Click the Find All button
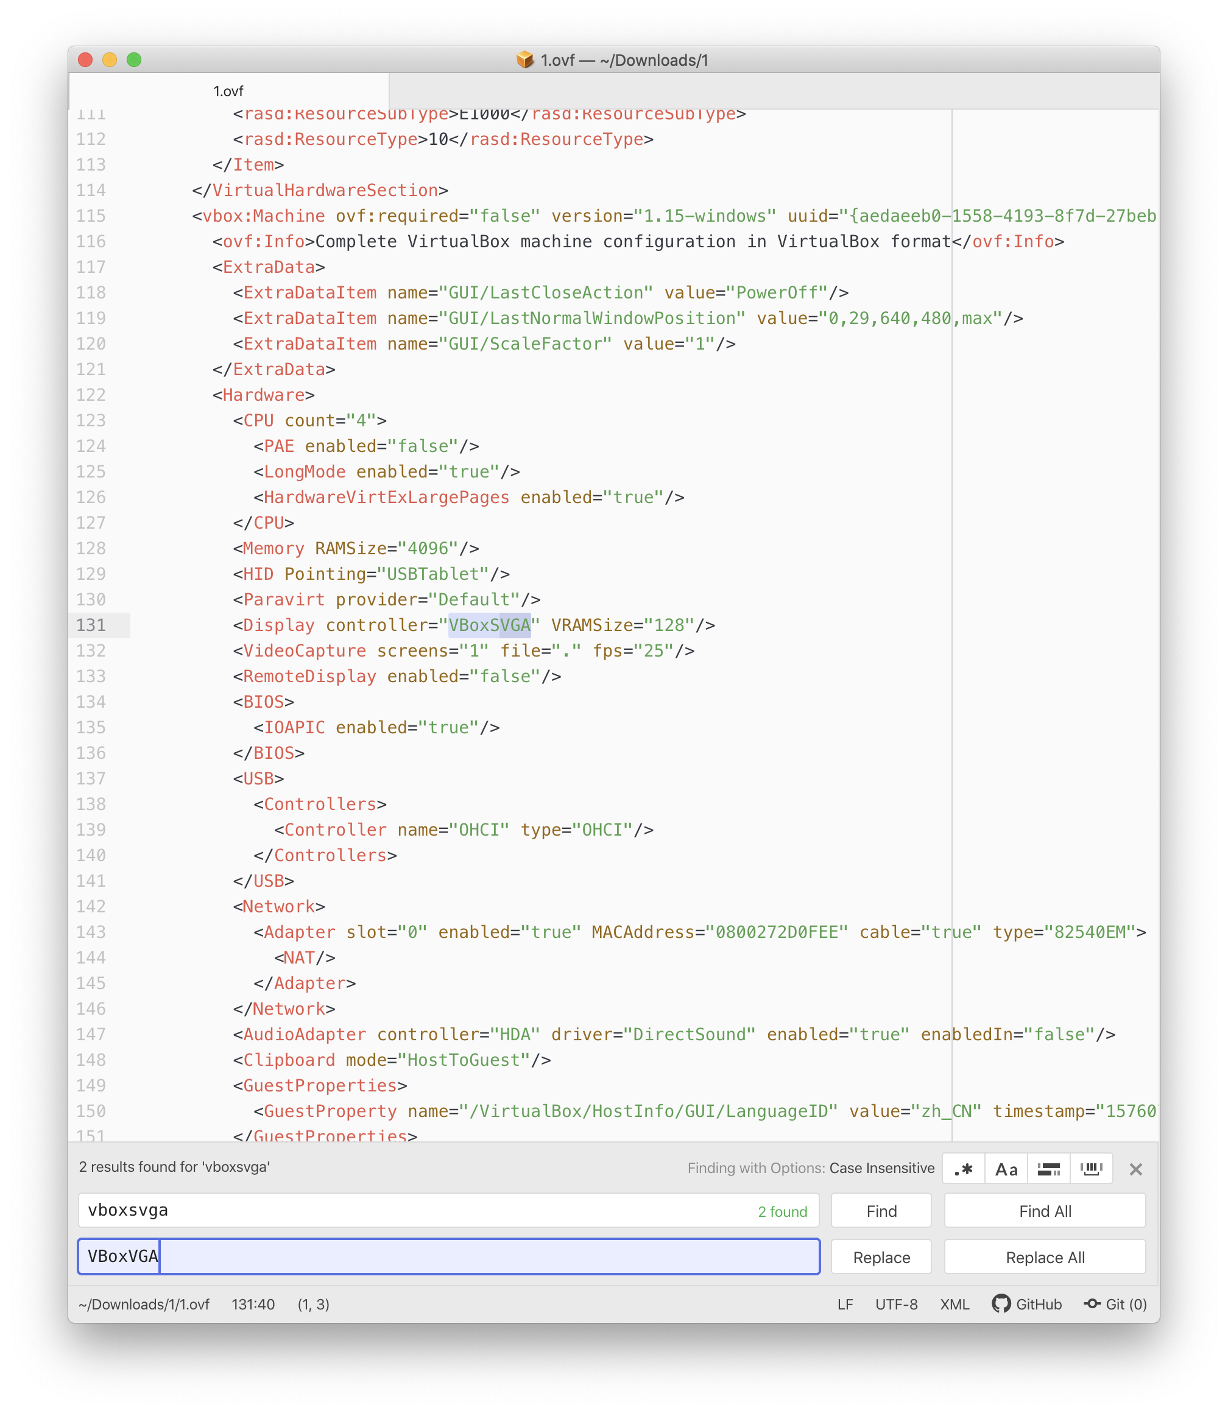Image resolution: width=1228 pixels, height=1413 pixels. 1044,1211
